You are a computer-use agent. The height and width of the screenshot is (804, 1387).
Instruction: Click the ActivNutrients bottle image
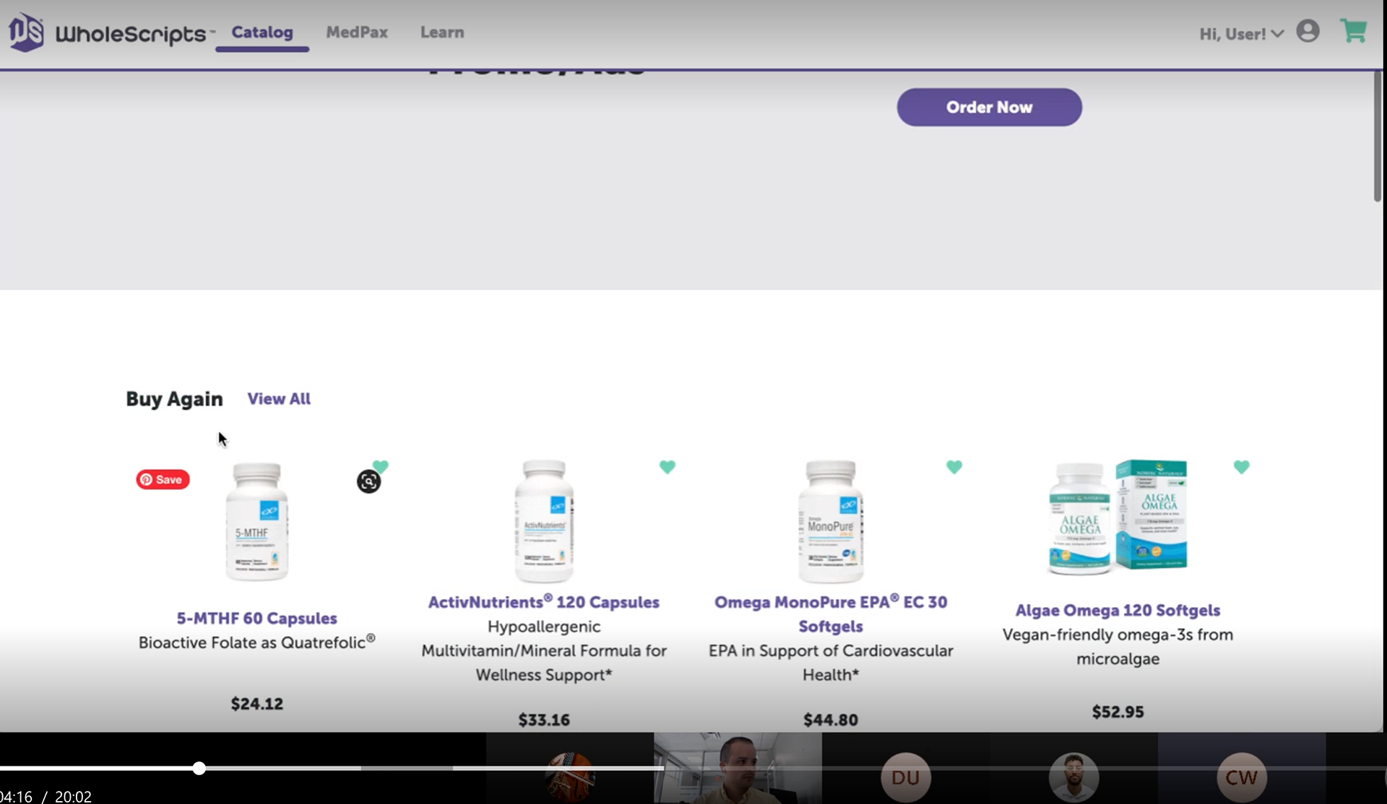click(544, 521)
